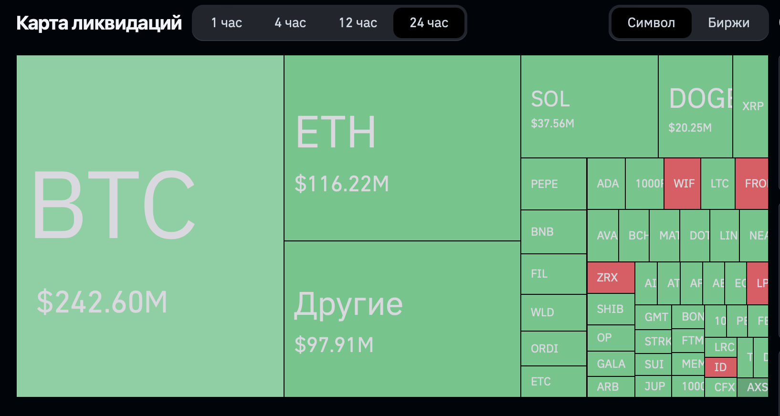Viewport: 780px width, 416px height.
Task: Select the SHIB tile
Action: [611, 309]
